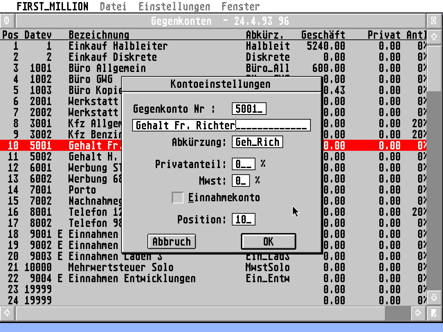Click the right scroll arrow icon
This screenshot has height=332, width=443.
coord(418,313)
